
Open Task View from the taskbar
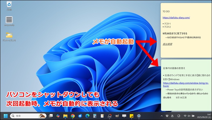pos(51,116)
